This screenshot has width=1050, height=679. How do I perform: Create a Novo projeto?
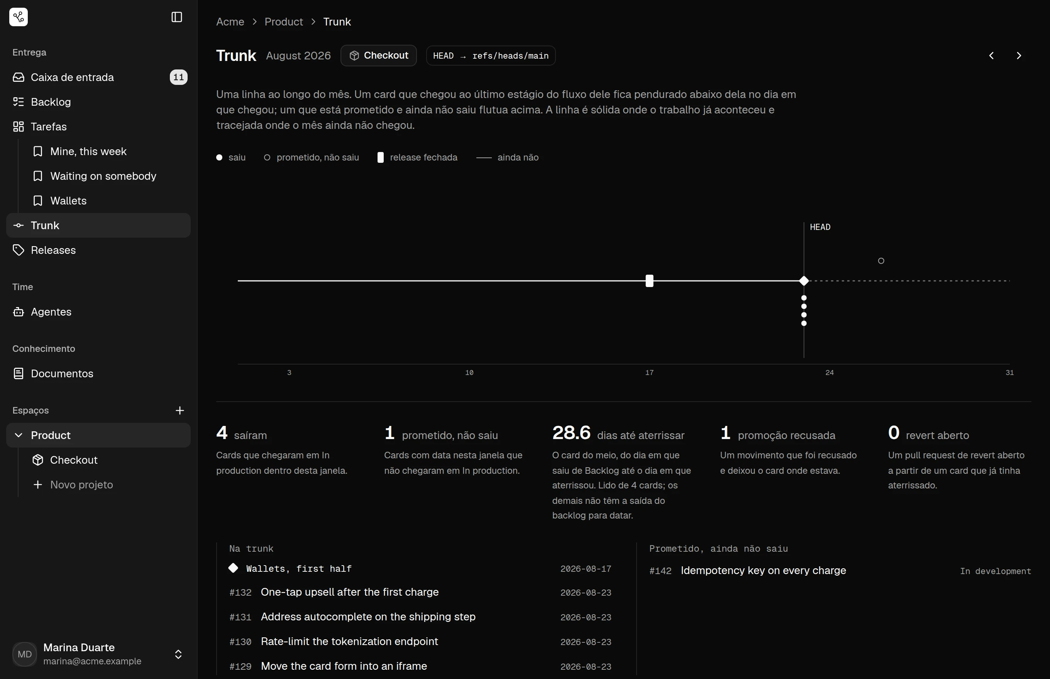(x=108, y=485)
